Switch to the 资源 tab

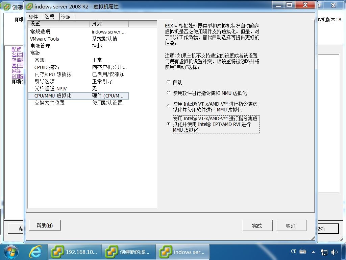[x=66, y=17]
